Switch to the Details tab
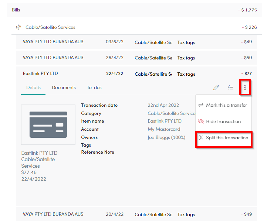Viewport: 264px width, 222px height. [33, 88]
